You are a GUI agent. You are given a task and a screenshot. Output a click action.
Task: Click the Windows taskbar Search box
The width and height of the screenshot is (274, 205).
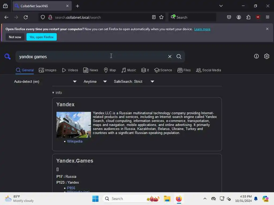(x=131, y=199)
